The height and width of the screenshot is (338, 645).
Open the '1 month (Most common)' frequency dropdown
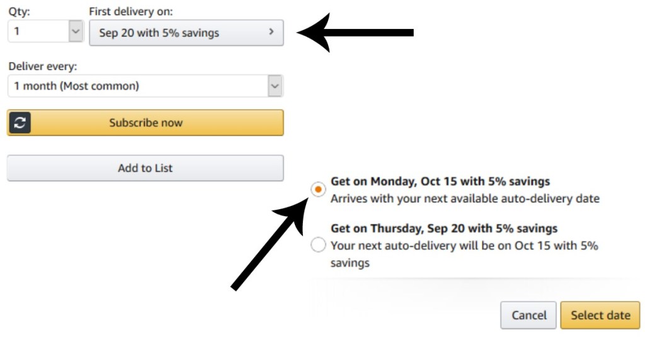tap(137, 86)
